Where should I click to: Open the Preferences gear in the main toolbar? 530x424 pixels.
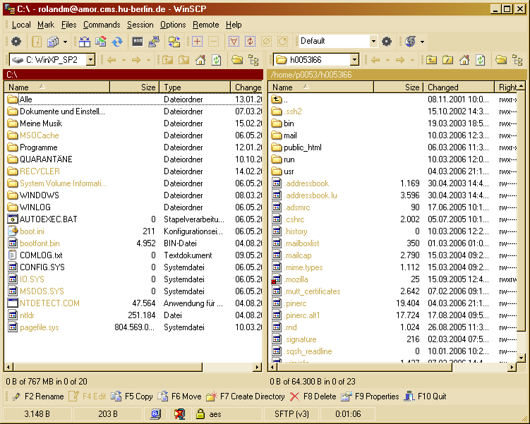pyautogui.click(x=16, y=42)
